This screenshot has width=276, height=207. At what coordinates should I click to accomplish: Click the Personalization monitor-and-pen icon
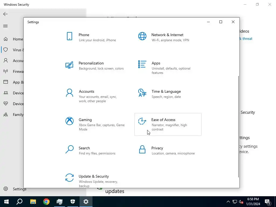pyautogui.click(x=69, y=65)
